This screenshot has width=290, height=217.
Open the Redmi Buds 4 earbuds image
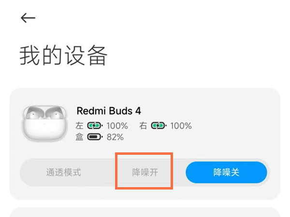coord(43,123)
